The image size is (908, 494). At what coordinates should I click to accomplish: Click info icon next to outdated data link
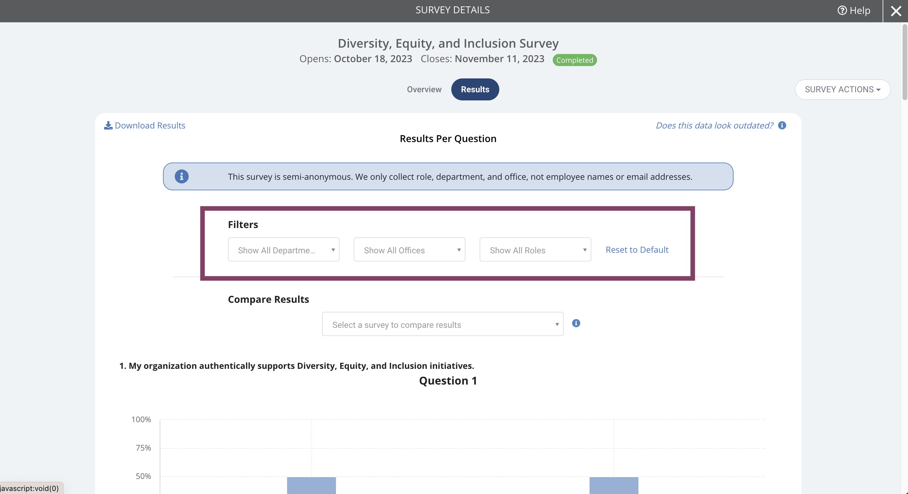pos(782,125)
